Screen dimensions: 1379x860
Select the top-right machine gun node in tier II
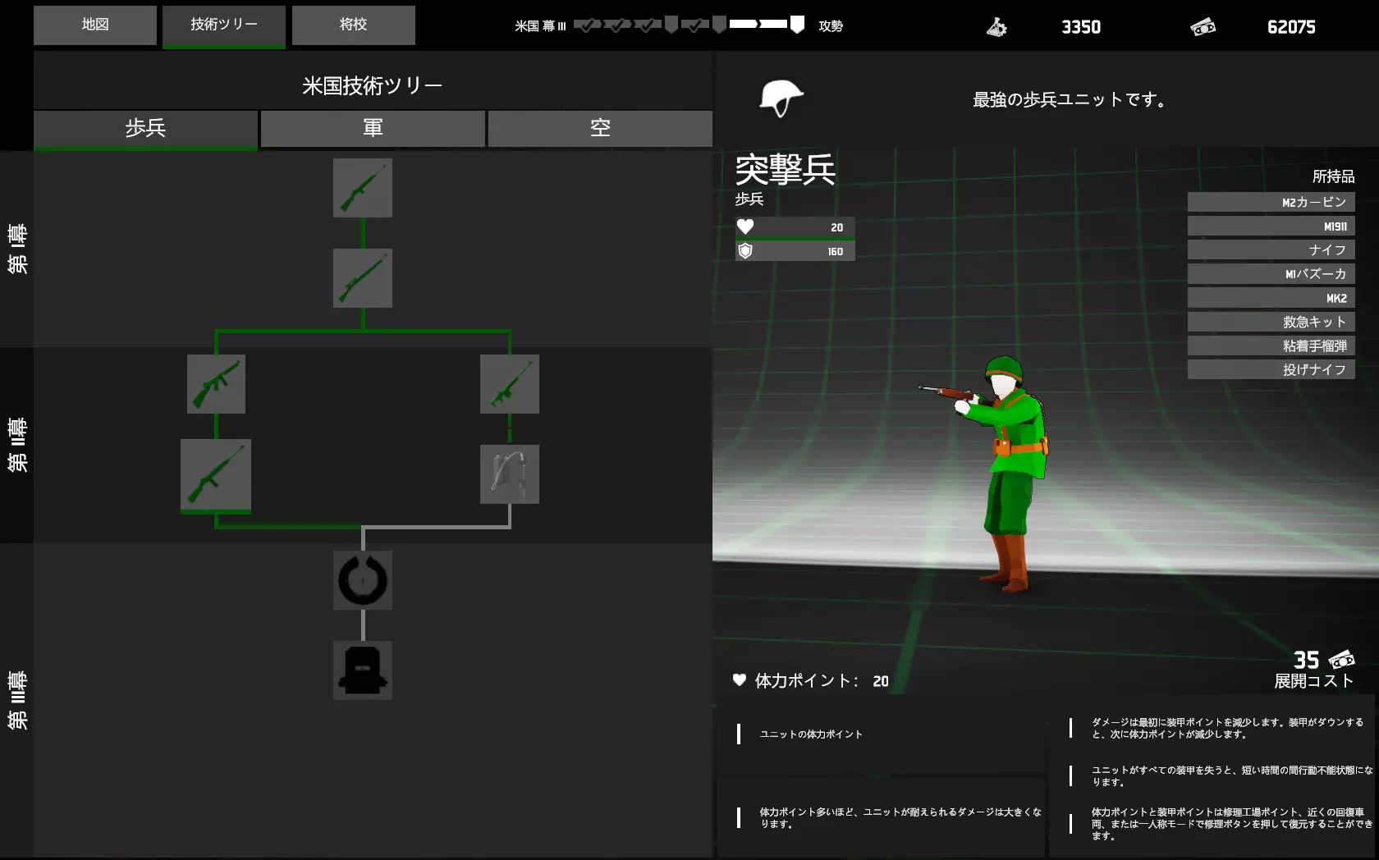510,384
